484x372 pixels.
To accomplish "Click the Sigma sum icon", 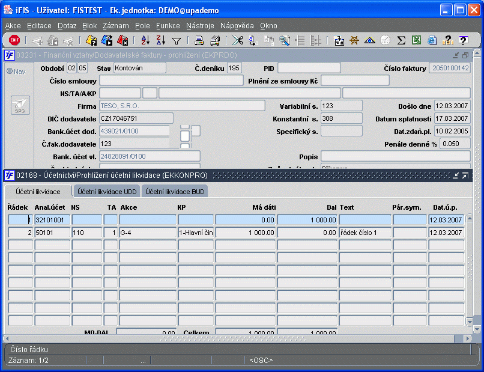I will click(x=401, y=40).
